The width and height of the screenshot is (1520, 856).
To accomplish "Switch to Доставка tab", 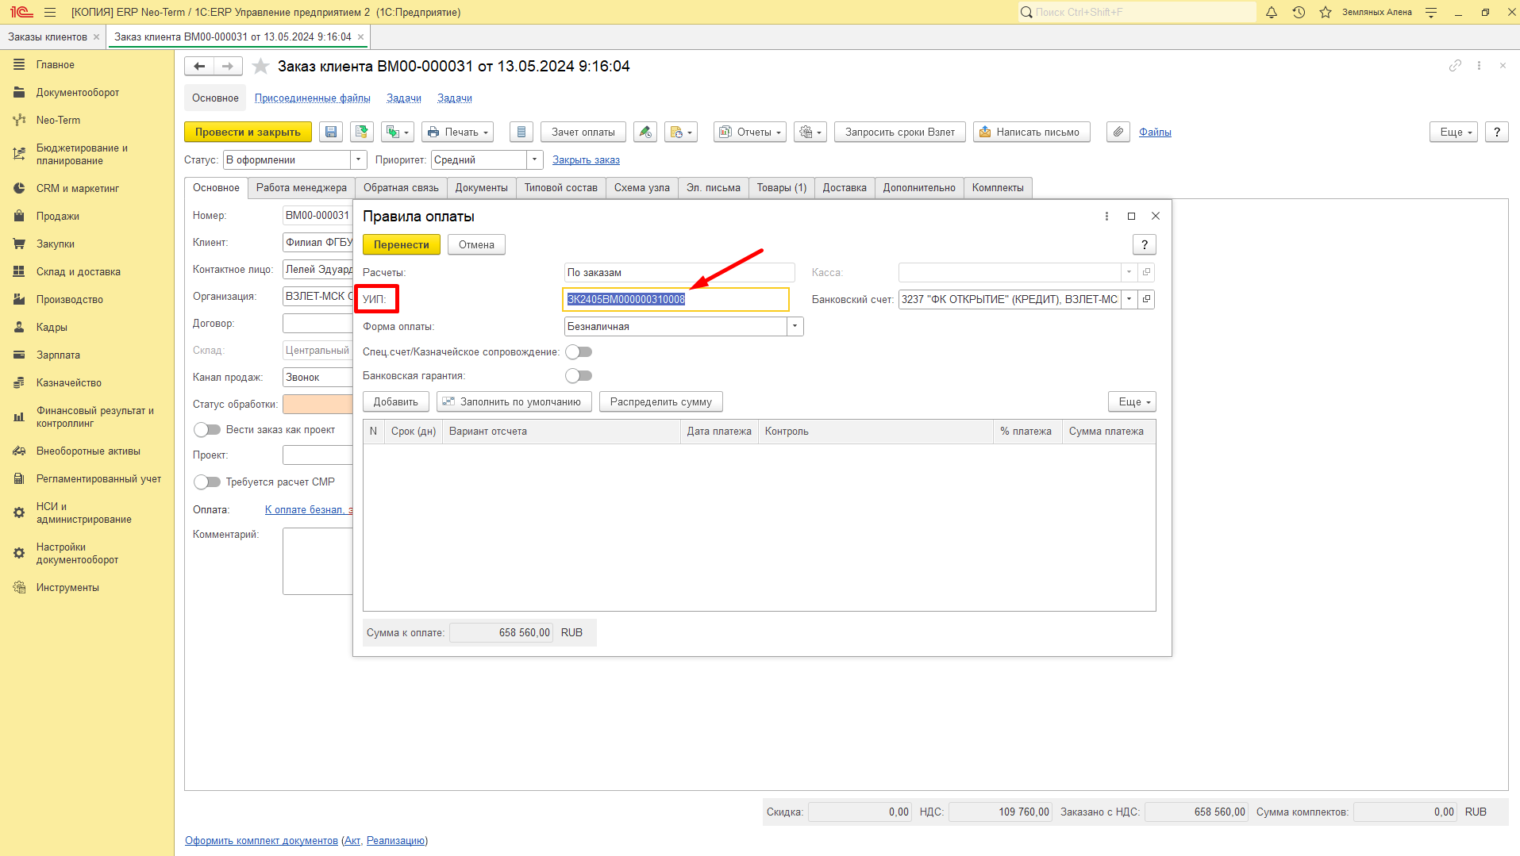I will click(x=845, y=188).
